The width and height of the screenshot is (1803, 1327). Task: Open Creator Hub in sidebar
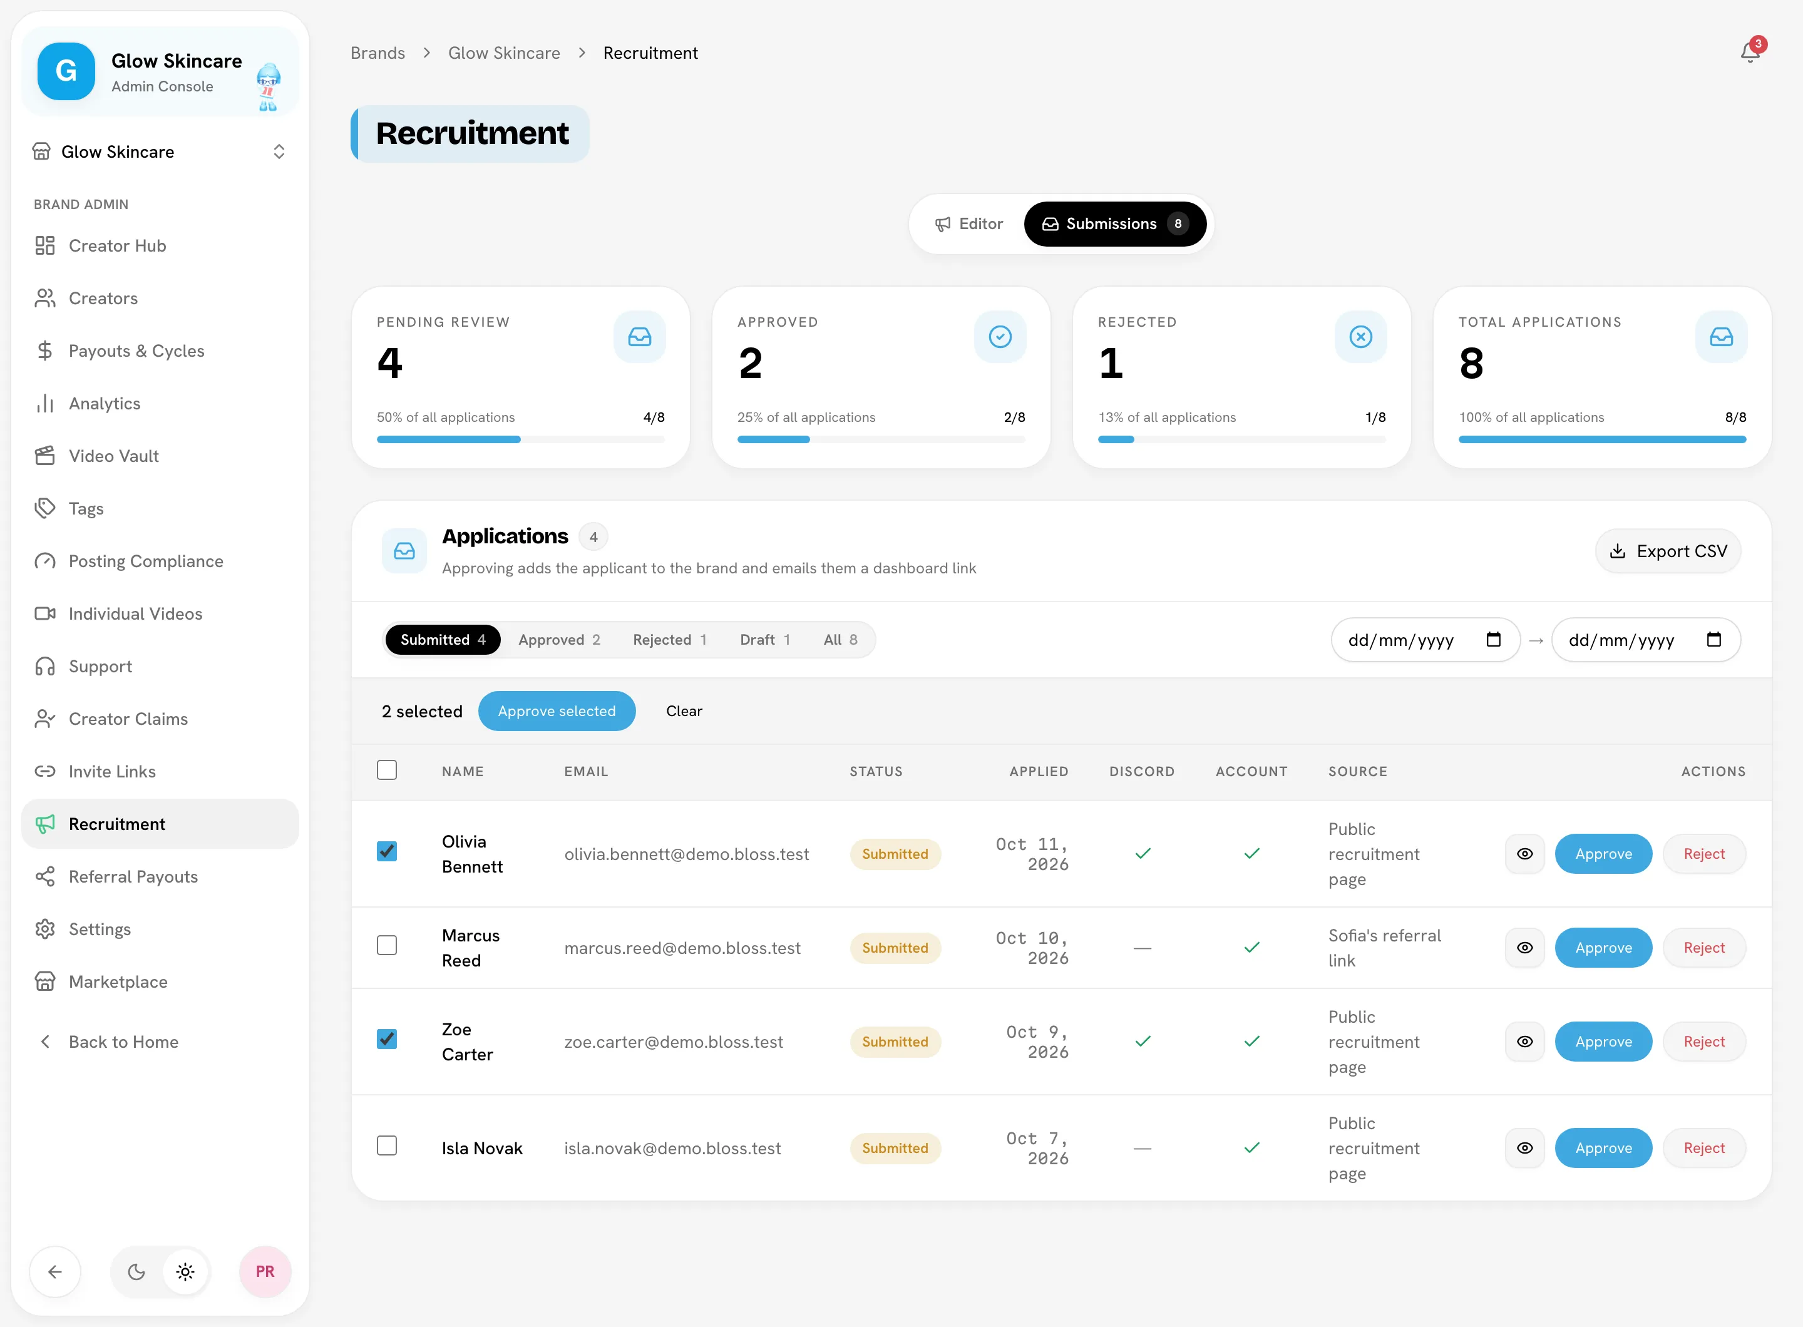[160, 246]
